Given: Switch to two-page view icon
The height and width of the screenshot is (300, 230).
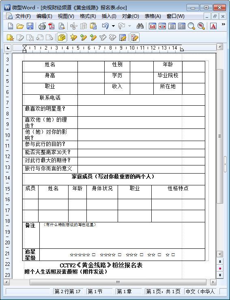Looking at the screenshot, I should coord(181,26).
